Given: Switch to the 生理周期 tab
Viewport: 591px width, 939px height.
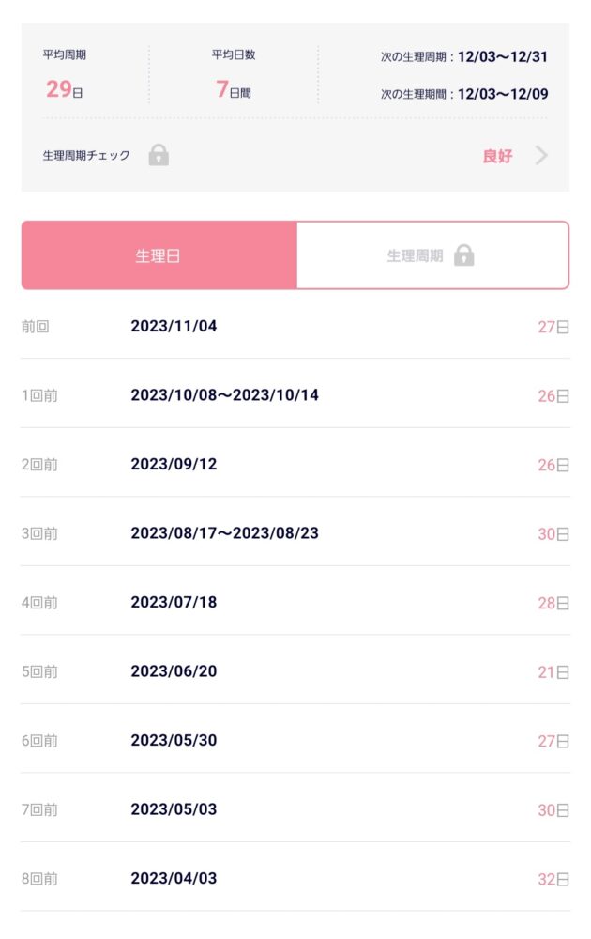Looking at the screenshot, I should point(432,255).
